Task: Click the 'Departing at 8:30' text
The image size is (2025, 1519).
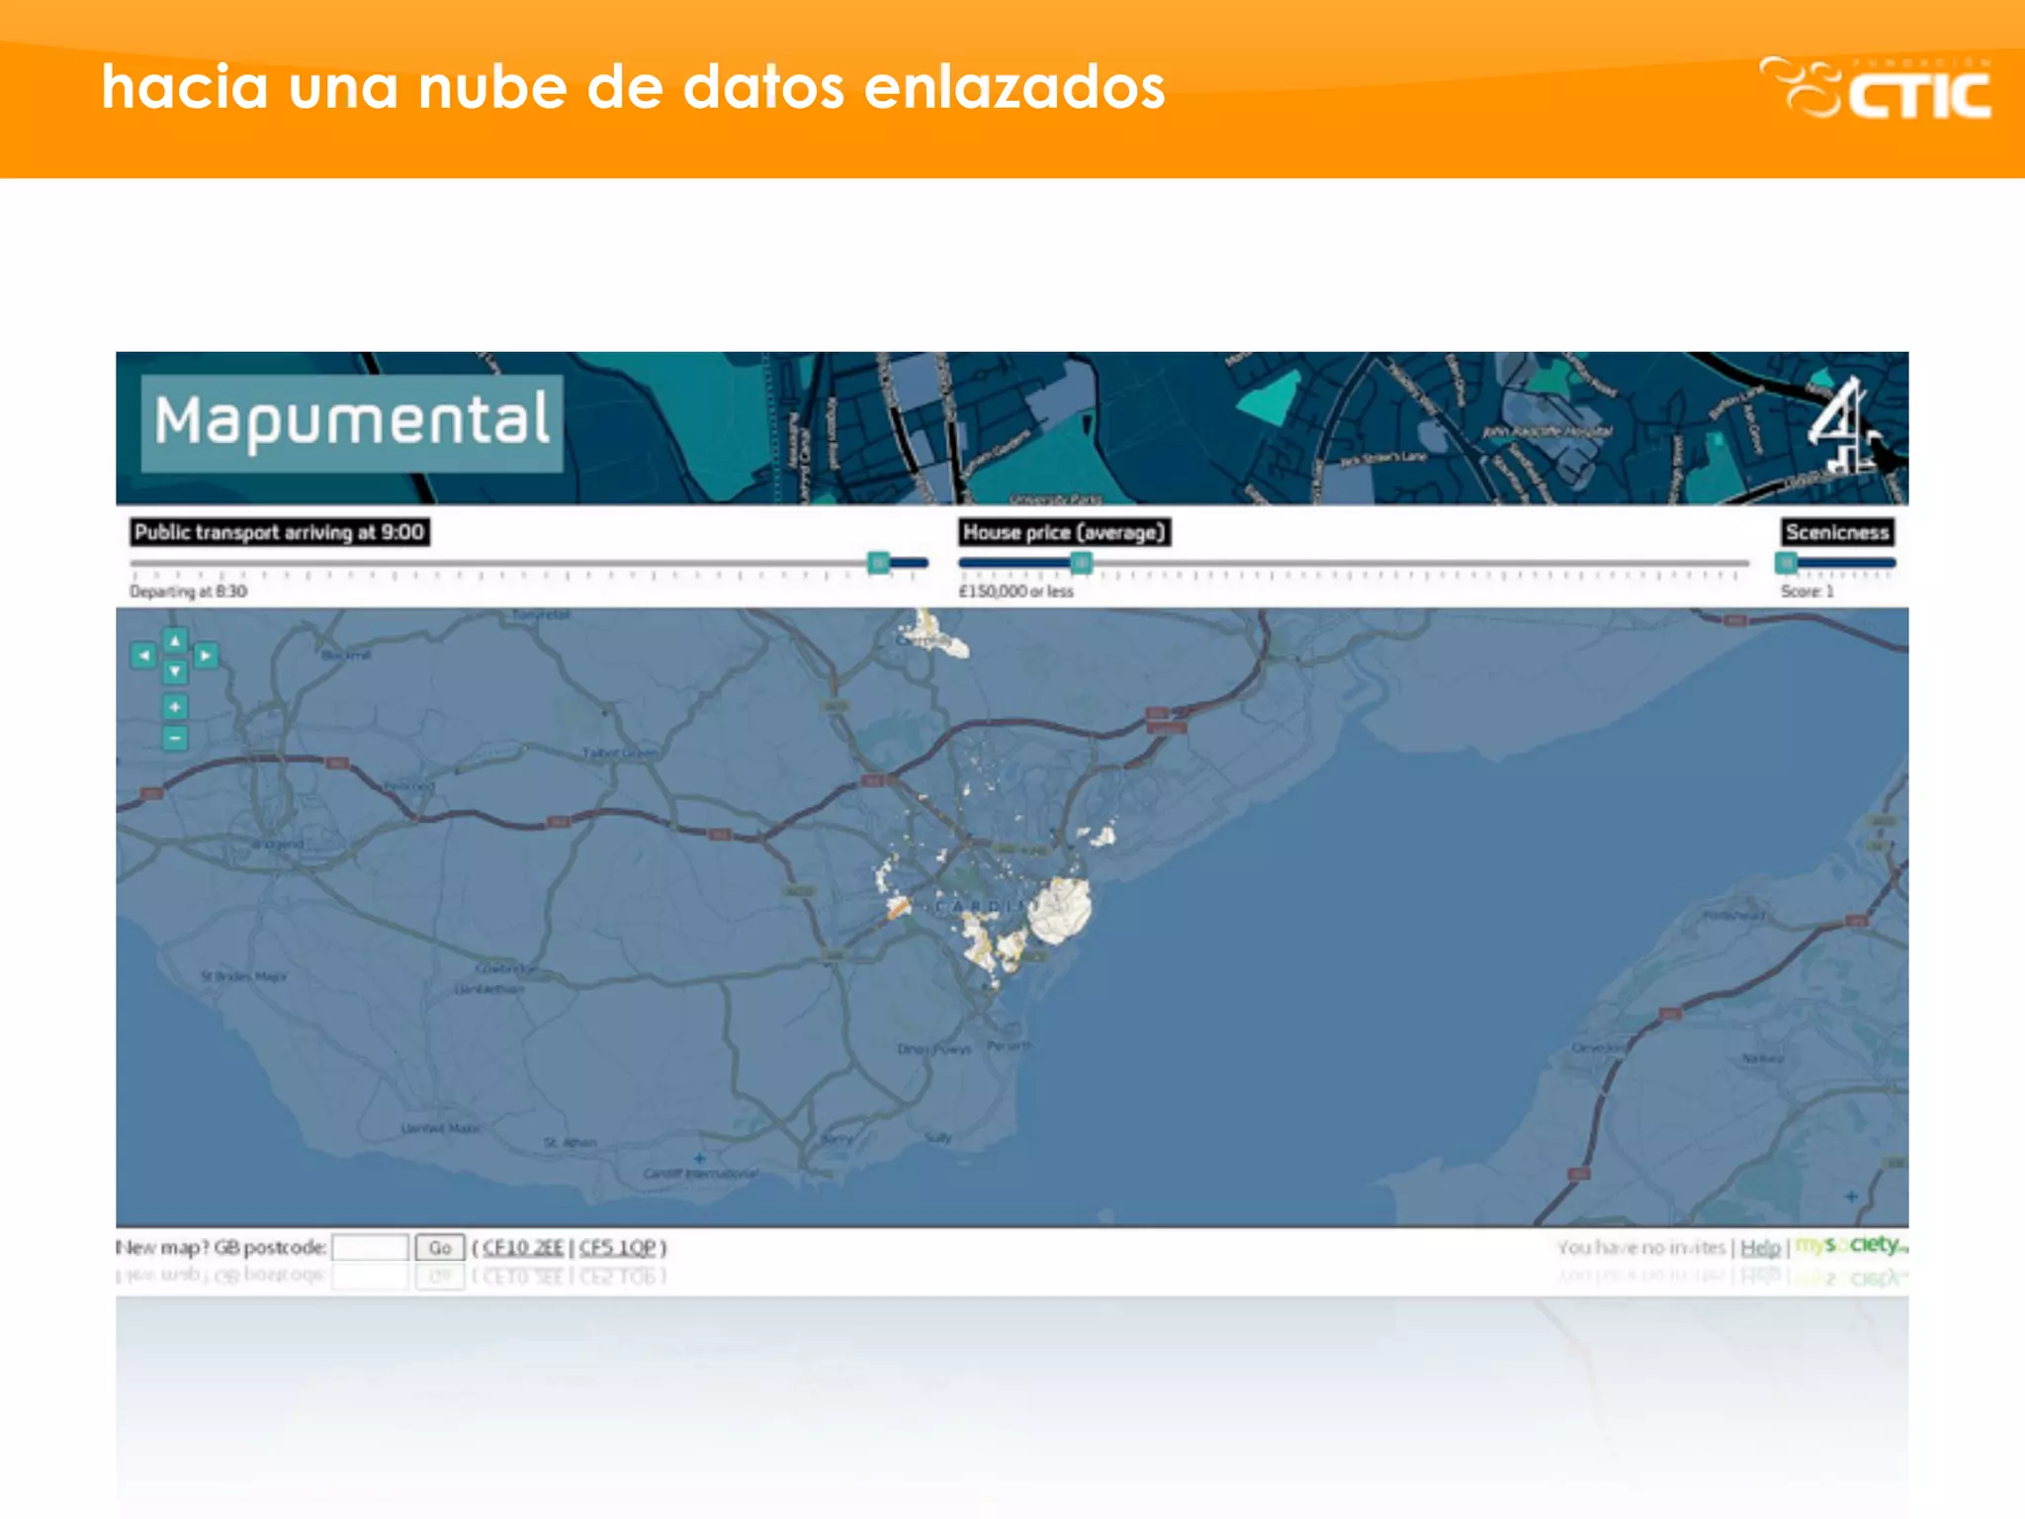Action: tap(189, 591)
